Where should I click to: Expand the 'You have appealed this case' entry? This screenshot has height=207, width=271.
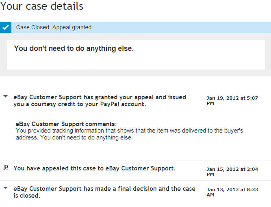pyautogui.click(x=5, y=168)
